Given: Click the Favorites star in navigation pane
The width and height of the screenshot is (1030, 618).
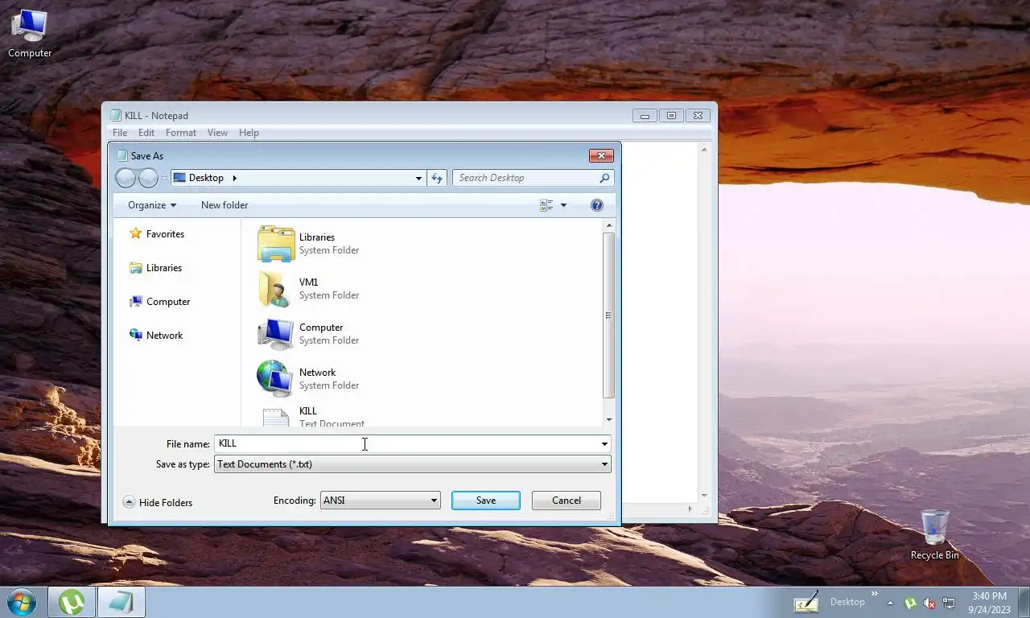Looking at the screenshot, I should coord(136,233).
